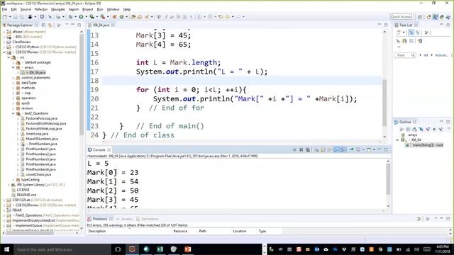This screenshot has height=255, width=454.
Task: Click the Activate link in Task List
Action: point(441,55)
